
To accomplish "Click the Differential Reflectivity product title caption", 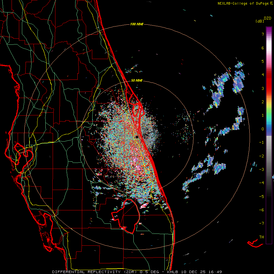I will point(137,272).
